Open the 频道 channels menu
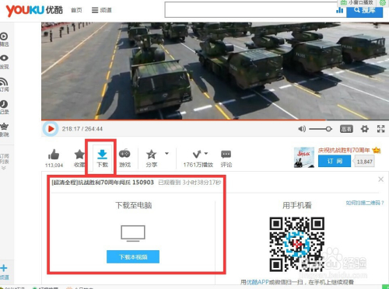Image resolution: width=389 pixels, height=289 pixels. [x=102, y=10]
